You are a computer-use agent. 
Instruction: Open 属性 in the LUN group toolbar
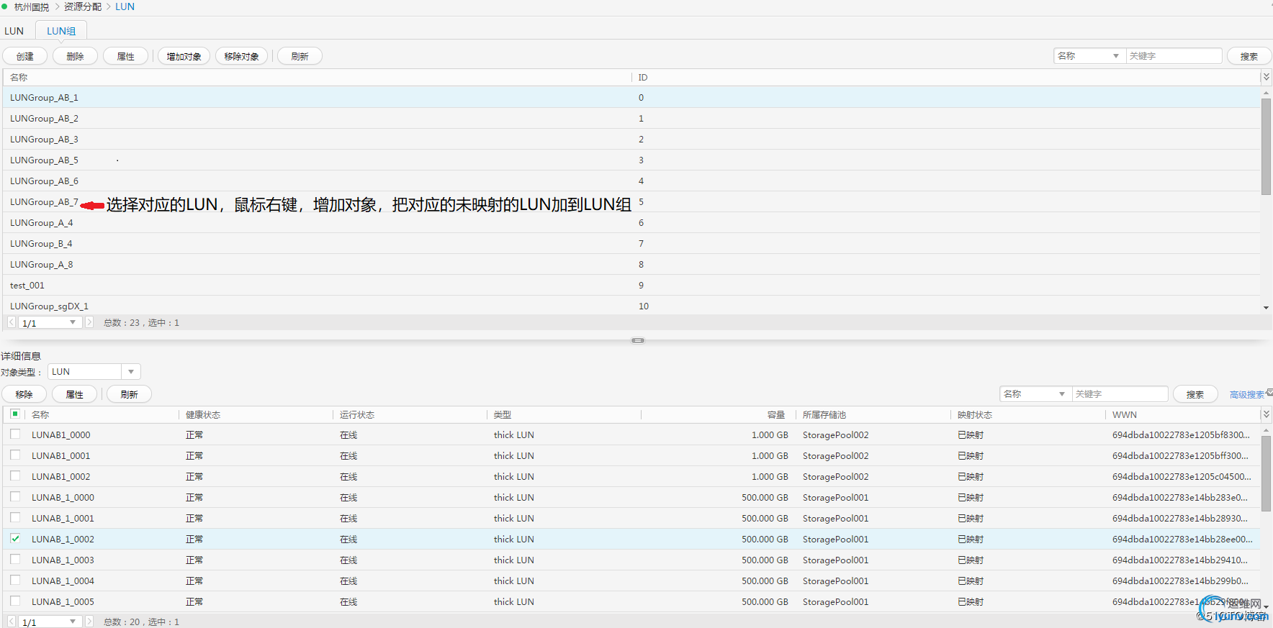tap(125, 56)
